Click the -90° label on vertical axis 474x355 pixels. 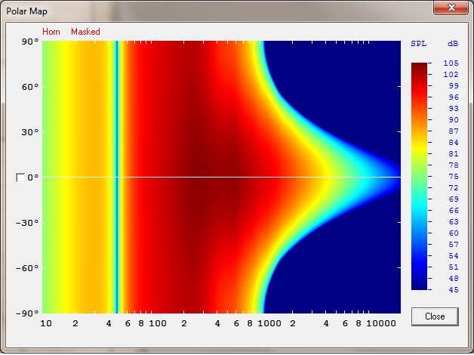[x=27, y=313]
